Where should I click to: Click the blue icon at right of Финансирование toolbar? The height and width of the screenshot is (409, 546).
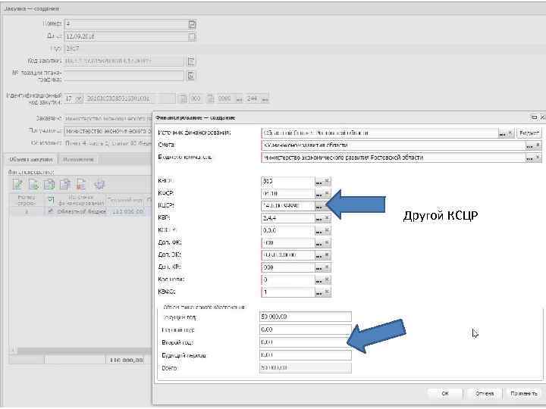click(x=99, y=184)
